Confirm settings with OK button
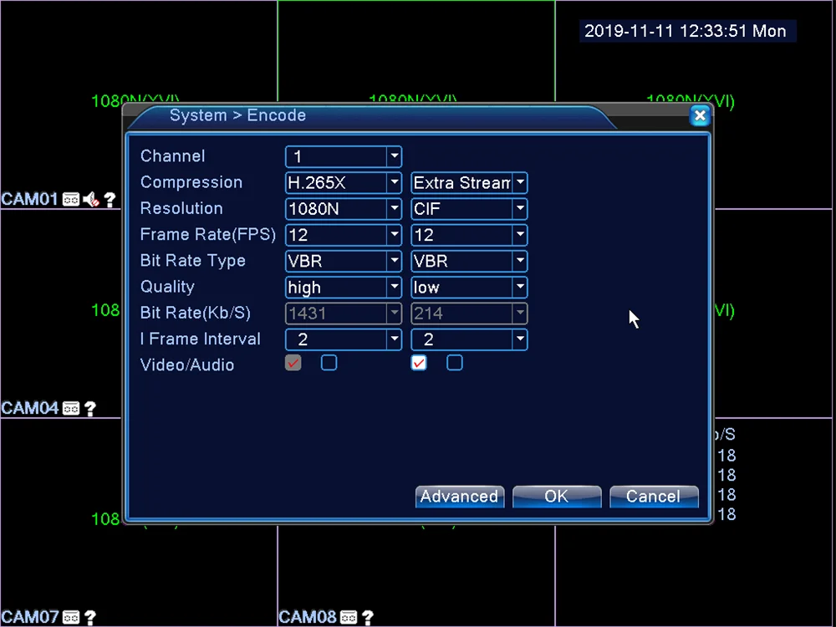Image resolution: width=836 pixels, height=627 pixels. (x=557, y=497)
